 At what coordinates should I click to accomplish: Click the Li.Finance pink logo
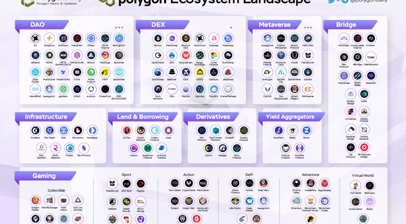pos(350,112)
